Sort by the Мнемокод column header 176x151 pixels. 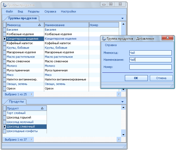25,25
